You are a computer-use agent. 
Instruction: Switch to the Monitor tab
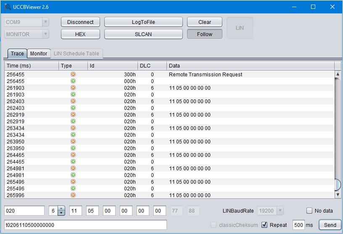click(39, 54)
